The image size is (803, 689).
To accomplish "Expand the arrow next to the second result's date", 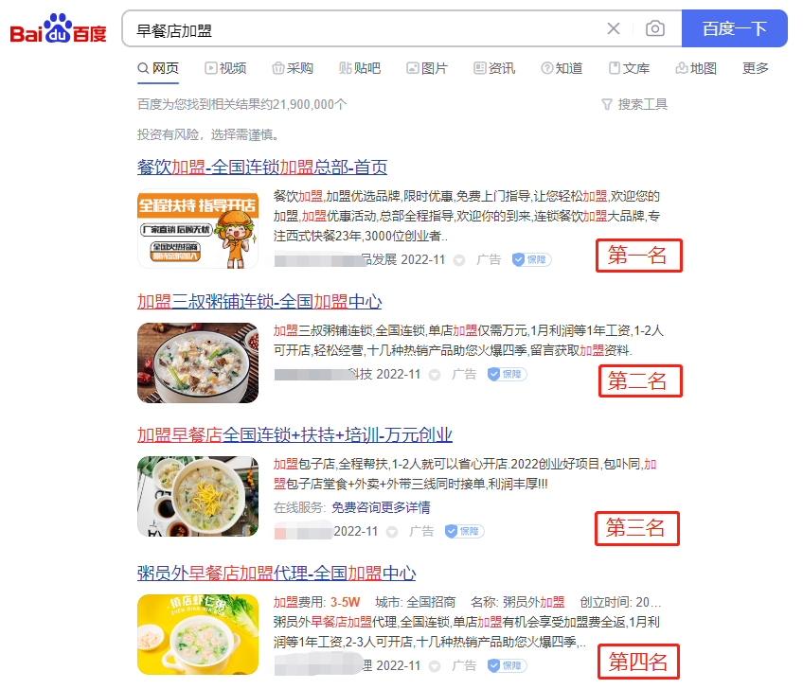I will click(x=435, y=375).
